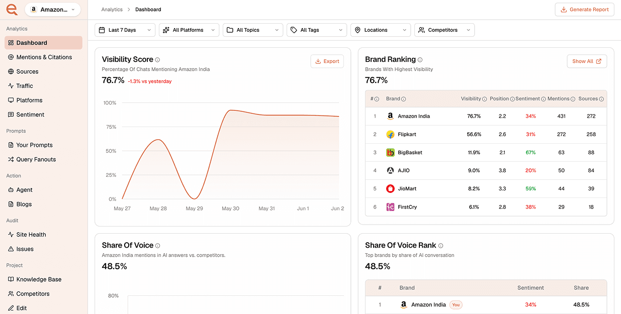Click the Analytics breadcrumb link

112,10
